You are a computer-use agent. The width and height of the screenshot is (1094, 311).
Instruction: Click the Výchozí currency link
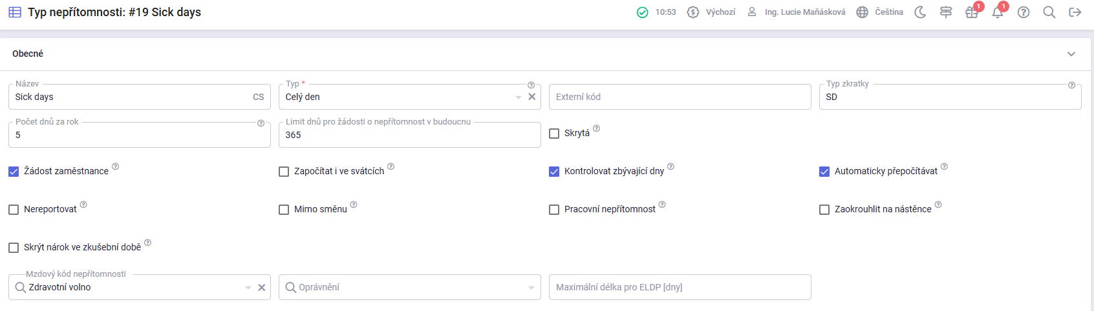712,12
